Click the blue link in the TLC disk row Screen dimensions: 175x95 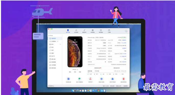(124, 56)
